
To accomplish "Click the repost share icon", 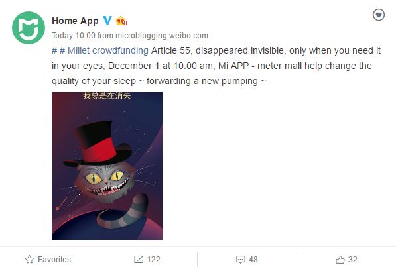I will coord(139,259).
